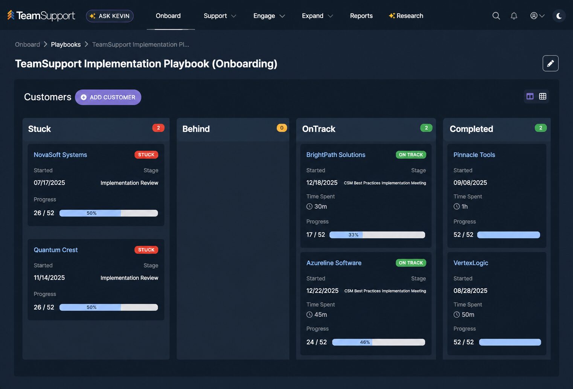Screen dimensions: 573x389
Task: Click the Add Customer button
Action: 108,97
